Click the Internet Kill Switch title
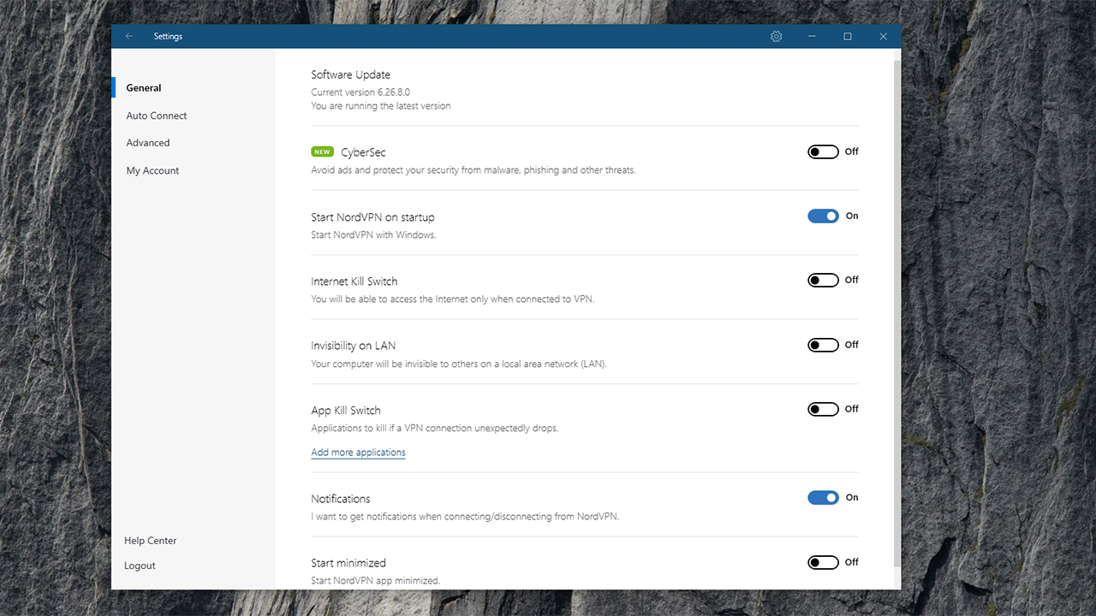This screenshot has width=1096, height=616. point(354,281)
